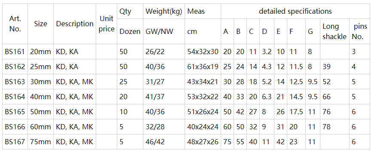The image size is (380, 155).
Task: Click the 'GW/NW' subheader cell
Action: click(164, 31)
